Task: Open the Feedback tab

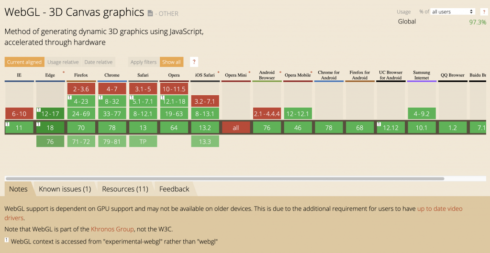Action: coord(174,189)
